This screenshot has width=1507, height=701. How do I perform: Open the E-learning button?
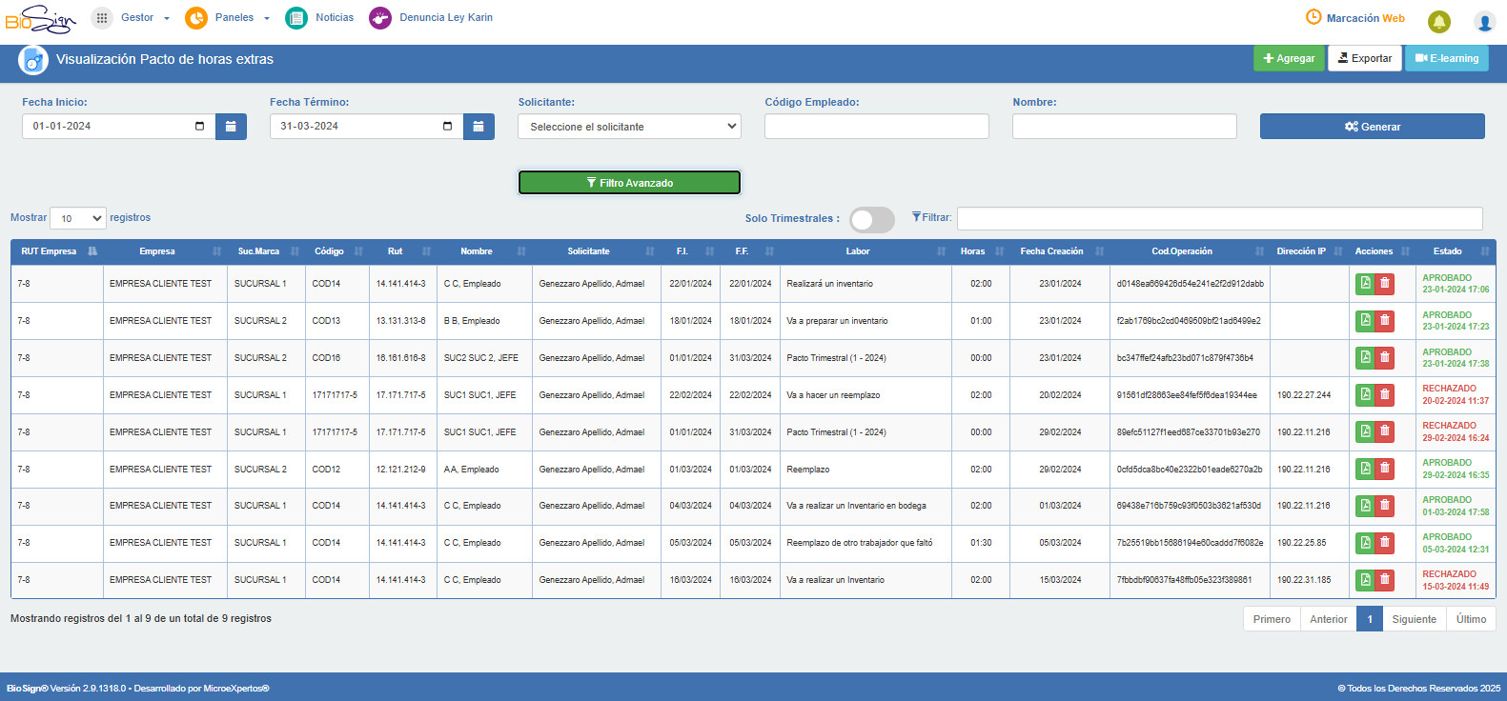(1446, 58)
